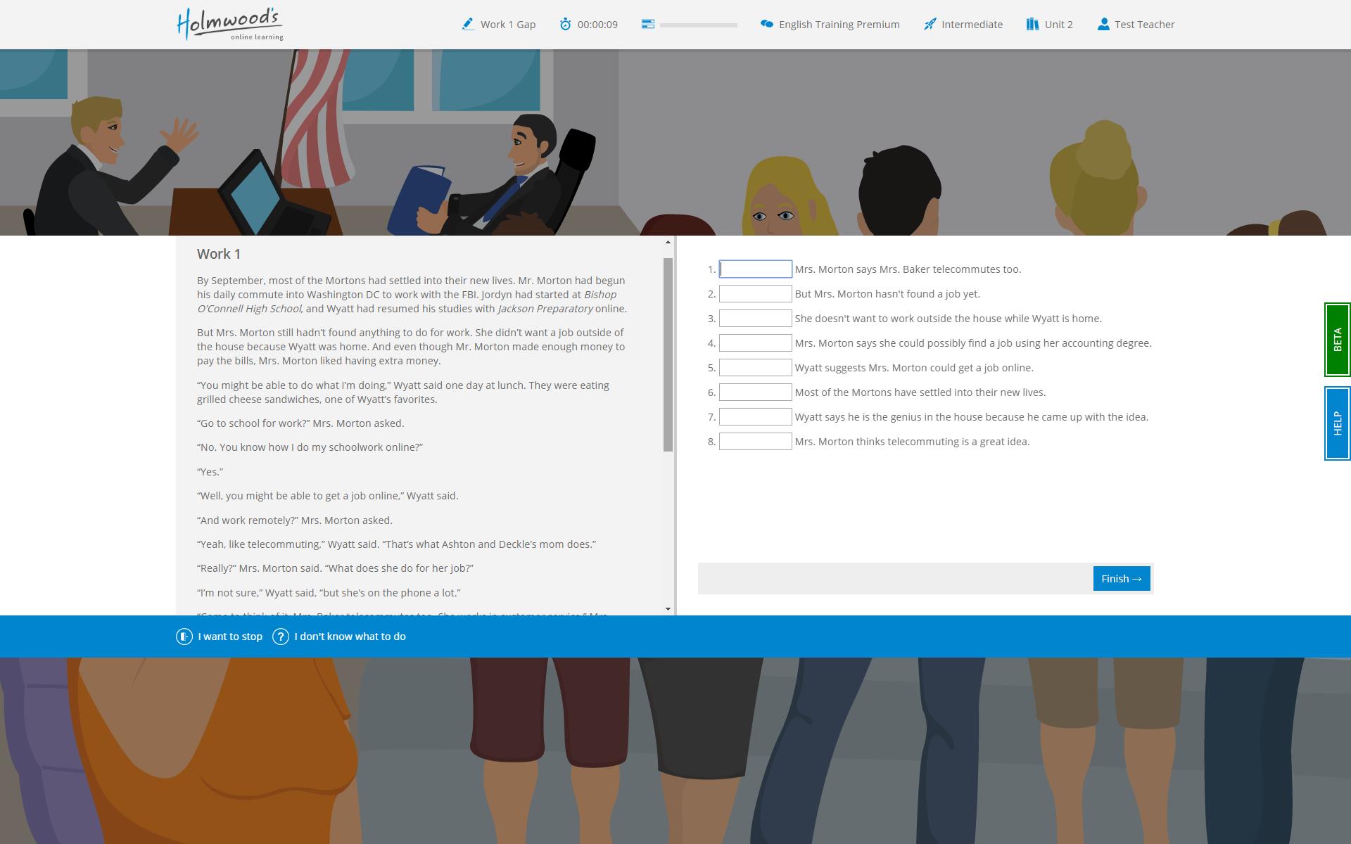The width and height of the screenshot is (1351, 844).
Task: Click the chat bubbles icon for English Training Premium
Action: point(767,24)
